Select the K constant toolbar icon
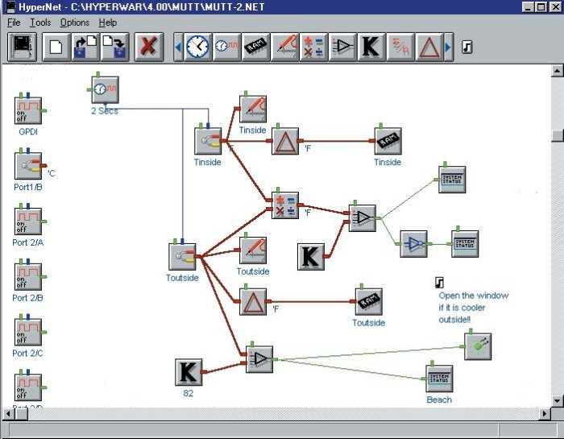The width and height of the screenshot is (564, 439). click(x=370, y=47)
